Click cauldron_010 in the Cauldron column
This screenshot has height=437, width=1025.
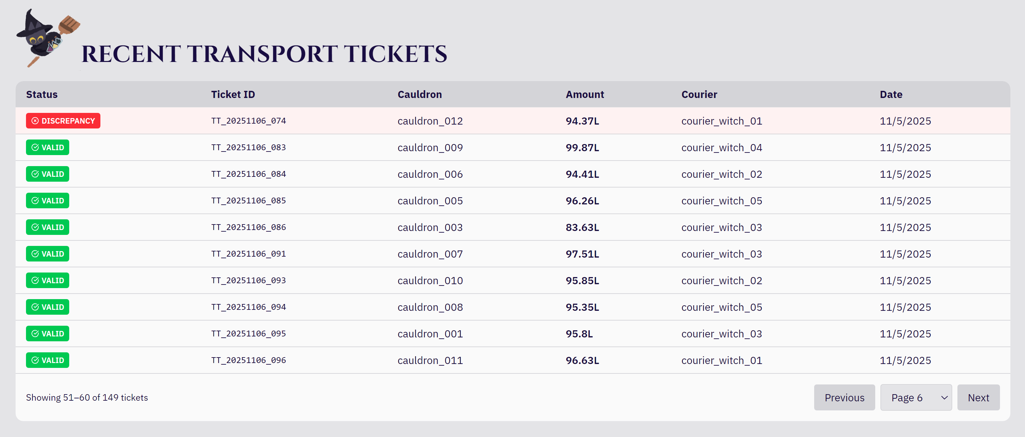[430, 281]
